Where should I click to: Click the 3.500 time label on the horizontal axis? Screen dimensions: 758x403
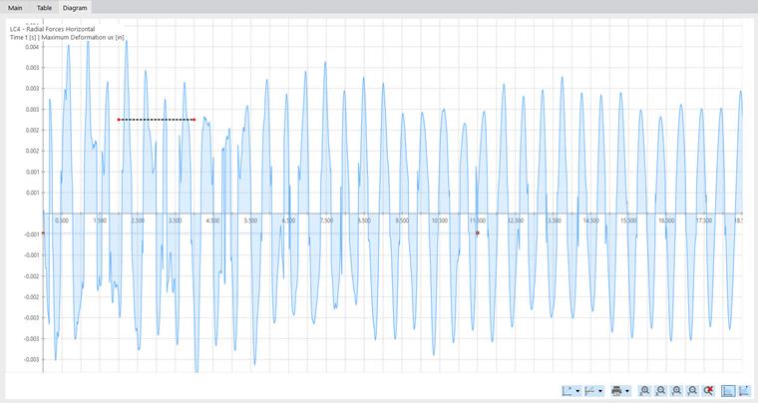point(175,220)
